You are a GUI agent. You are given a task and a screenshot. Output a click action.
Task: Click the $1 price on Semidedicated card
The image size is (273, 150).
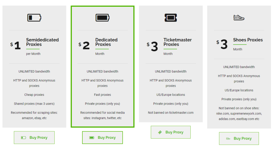click(x=16, y=45)
